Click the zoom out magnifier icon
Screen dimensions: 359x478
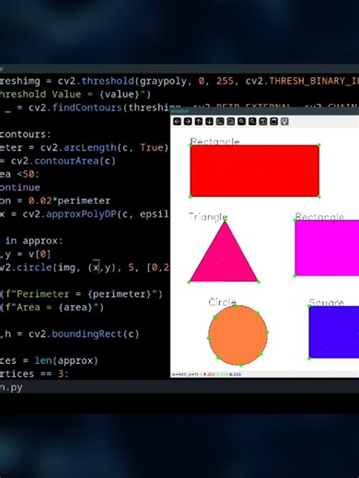point(252,121)
